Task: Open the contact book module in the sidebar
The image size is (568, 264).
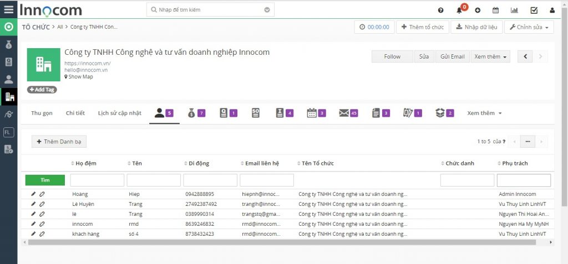Action: (9, 62)
